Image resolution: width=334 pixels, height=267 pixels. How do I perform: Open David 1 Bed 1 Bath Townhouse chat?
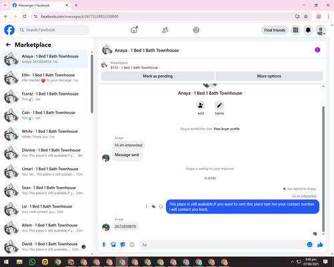click(45, 246)
